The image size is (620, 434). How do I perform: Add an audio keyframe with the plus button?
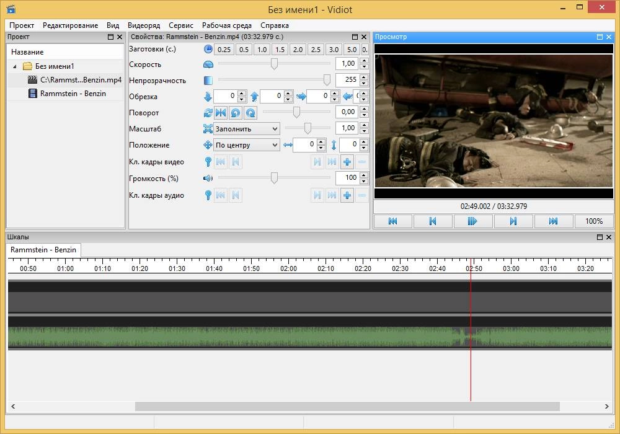pyautogui.click(x=347, y=195)
